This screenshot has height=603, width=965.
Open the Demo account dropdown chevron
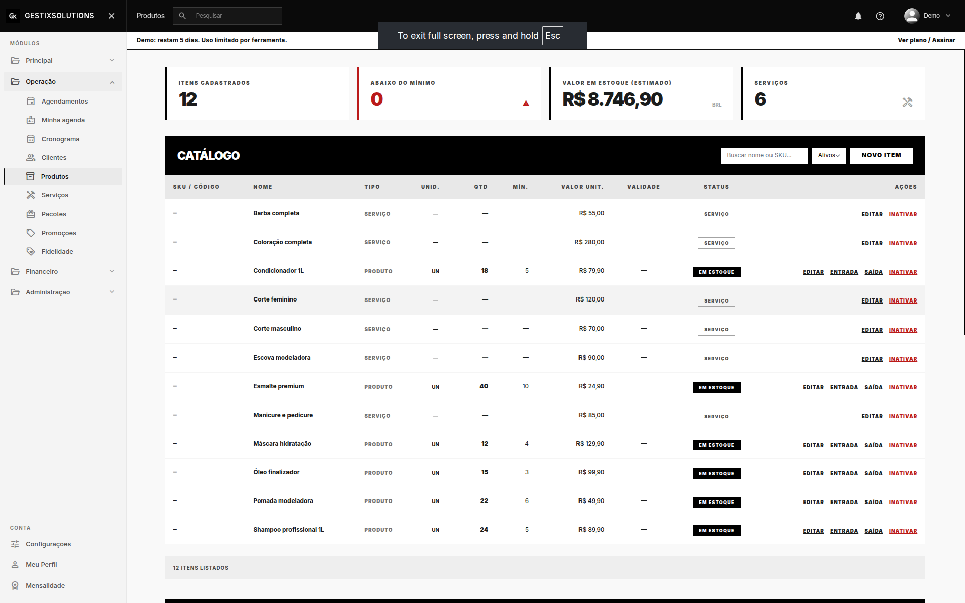948,16
